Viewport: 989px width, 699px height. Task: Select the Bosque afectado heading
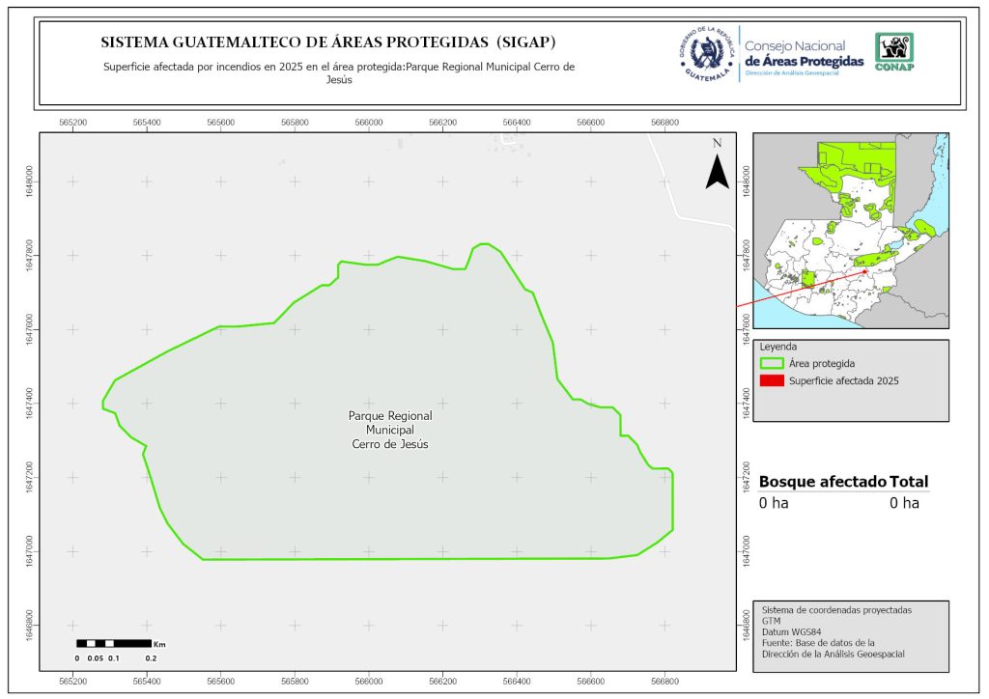[x=822, y=482]
